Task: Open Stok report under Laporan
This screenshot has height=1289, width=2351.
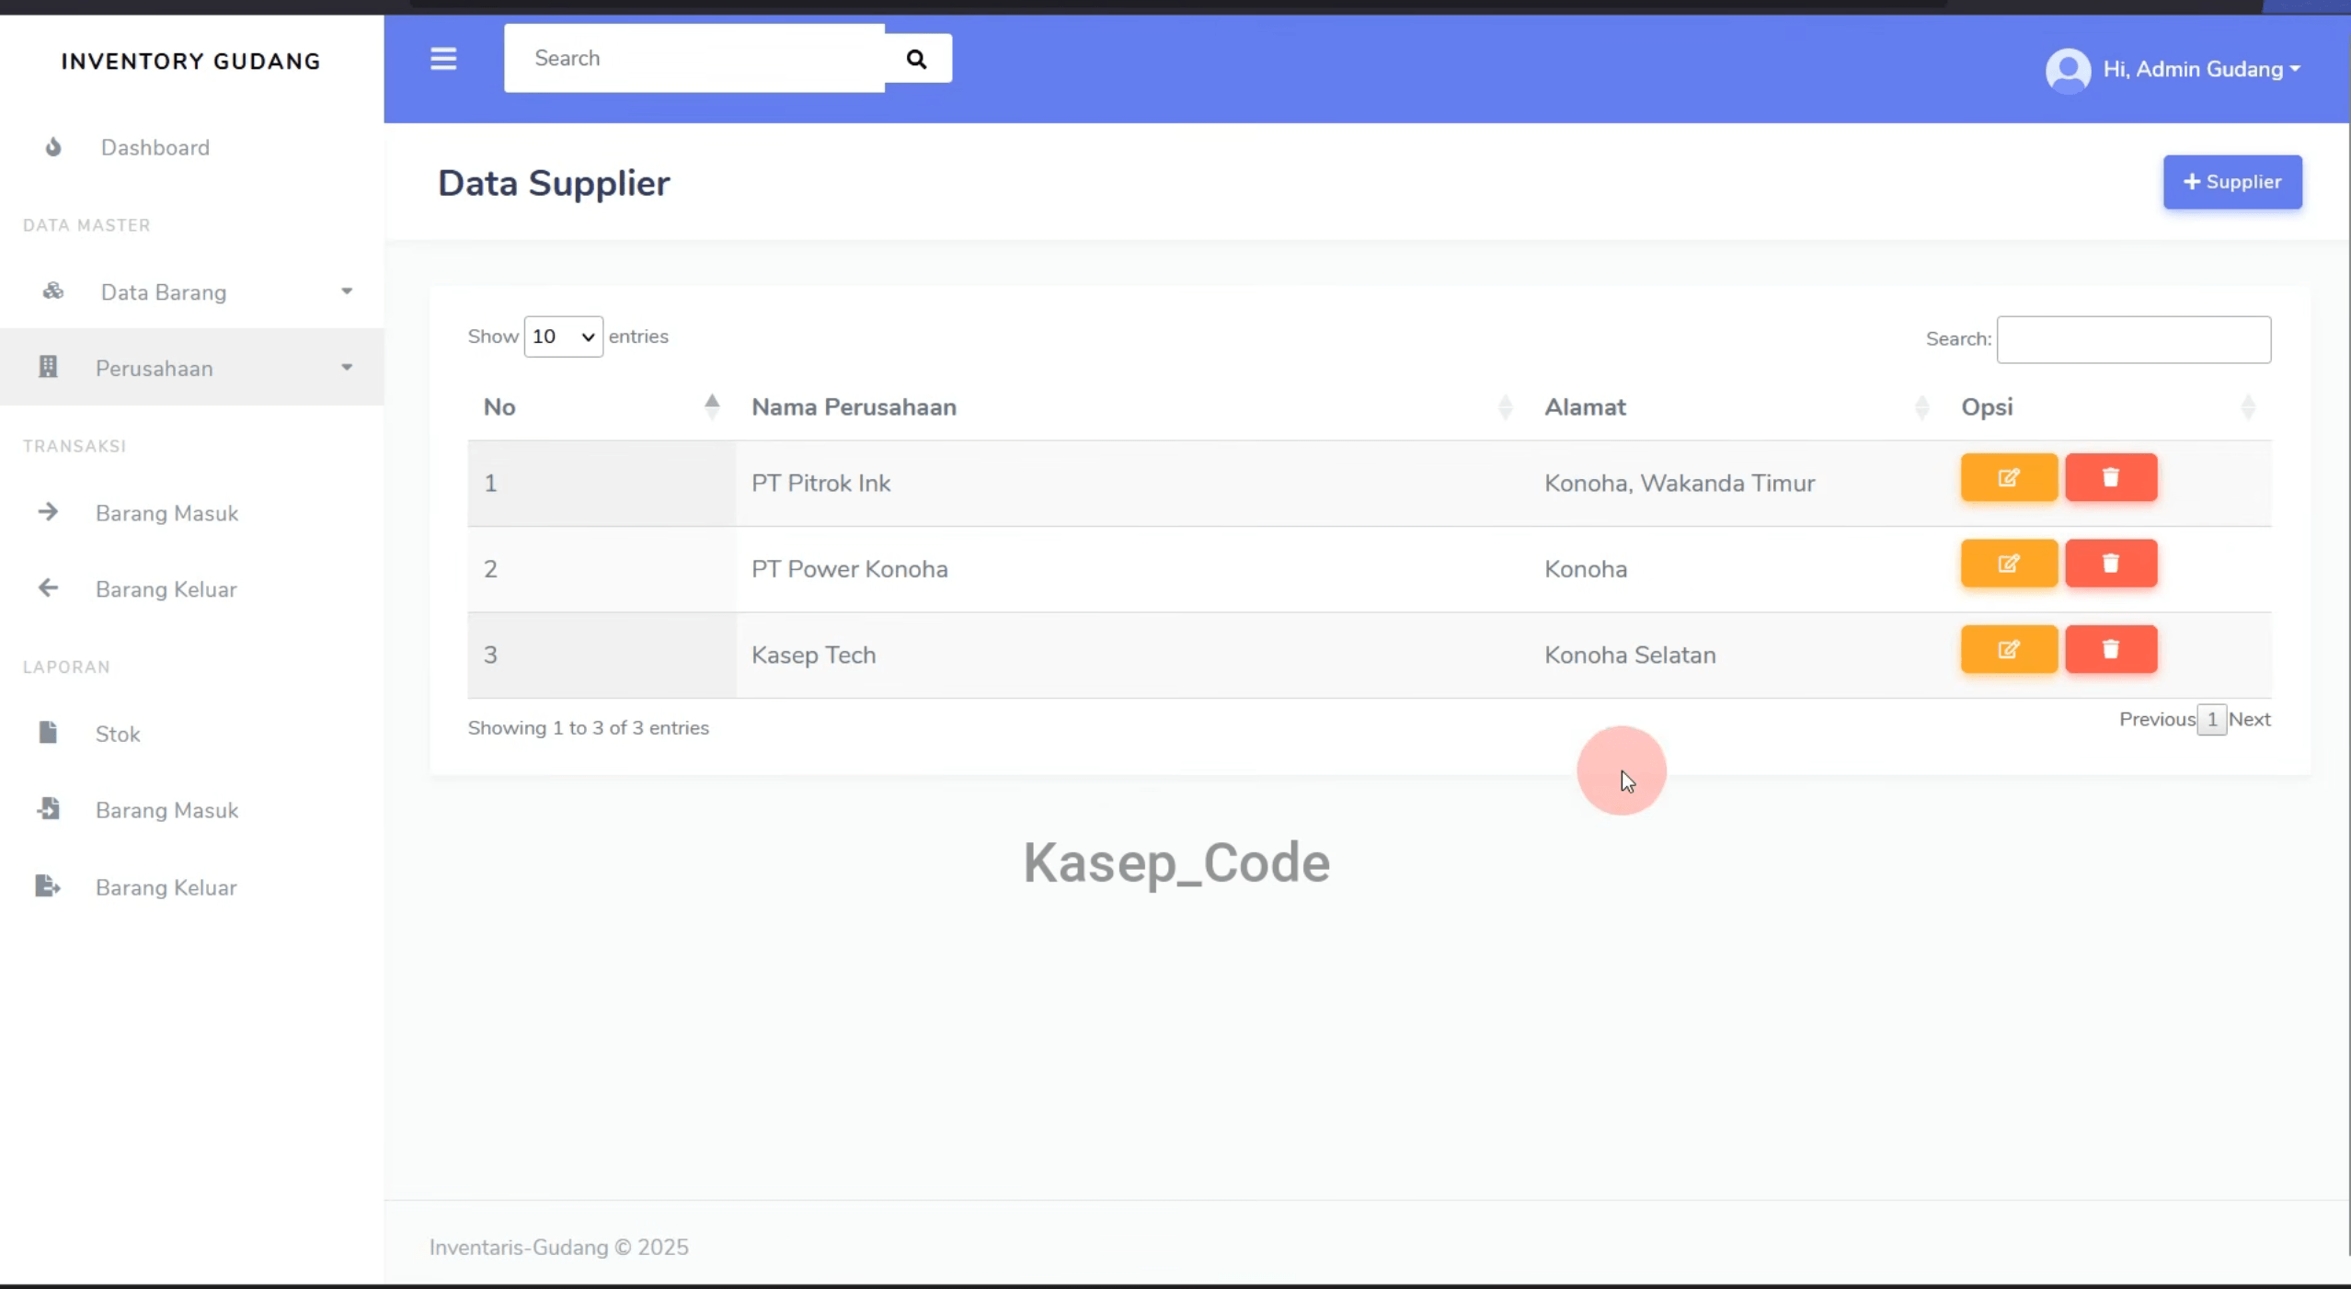Action: (x=118, y=734)
